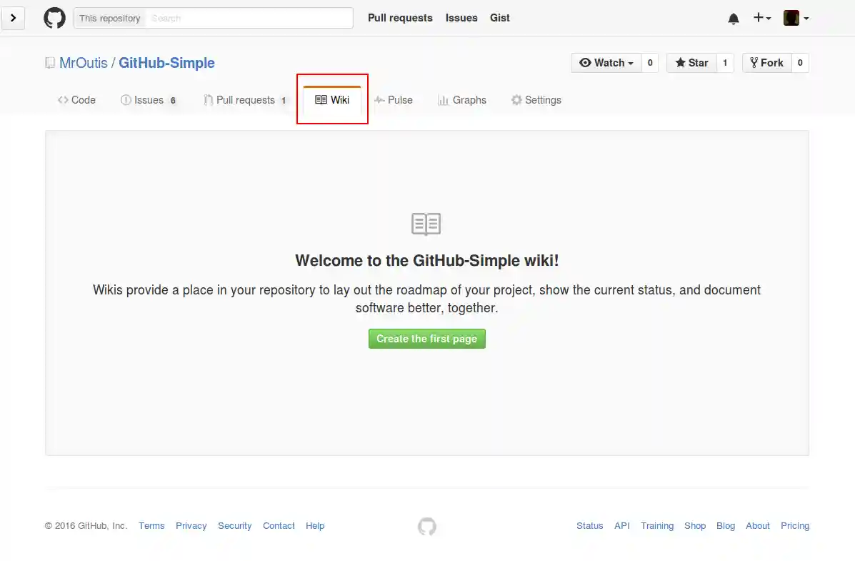Open the Pricing link in the footer
Screen dimensions: 855x561
[794, 526]
